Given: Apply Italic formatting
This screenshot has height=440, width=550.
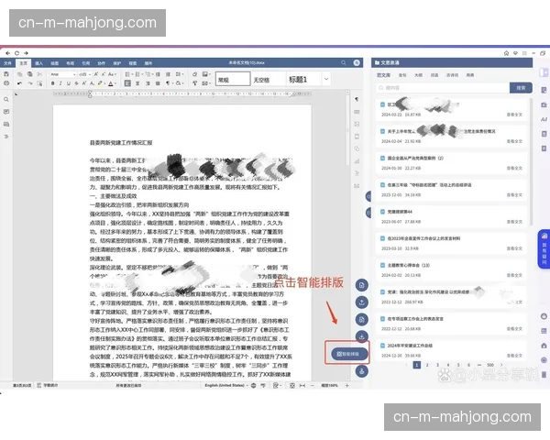Looking at the screenshot, I should (x=60, y=83).
